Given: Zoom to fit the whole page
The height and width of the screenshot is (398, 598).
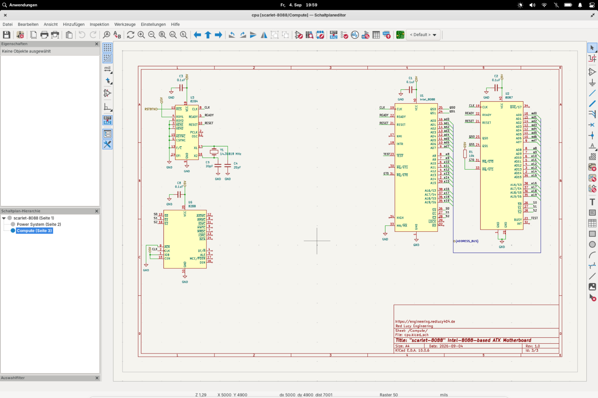Looking at the screenshot, I should tap(162, 35).
